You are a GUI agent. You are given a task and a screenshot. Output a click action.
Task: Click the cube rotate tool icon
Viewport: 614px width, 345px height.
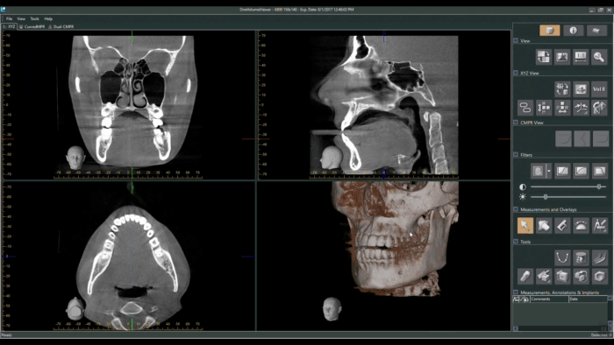click(x=581, y=276)
